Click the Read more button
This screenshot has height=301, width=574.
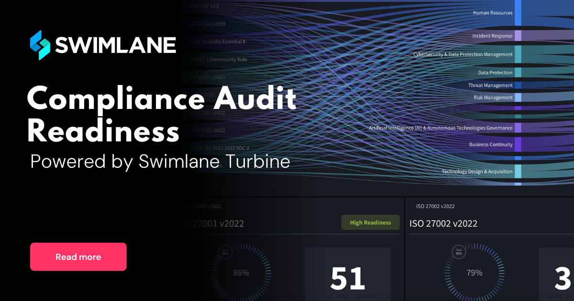tap(78, 257)
